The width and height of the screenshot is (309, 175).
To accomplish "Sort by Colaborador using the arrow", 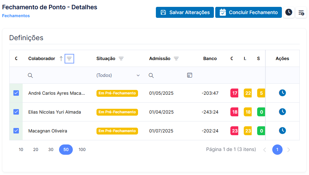I will point(61,59).
